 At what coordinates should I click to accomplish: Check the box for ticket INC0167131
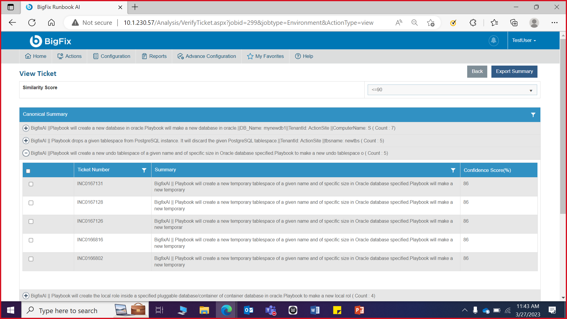coord(31,184)
